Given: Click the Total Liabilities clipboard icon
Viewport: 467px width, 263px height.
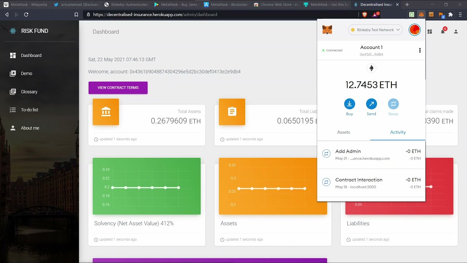Looking at the screenshot, I should coord(232,112).
